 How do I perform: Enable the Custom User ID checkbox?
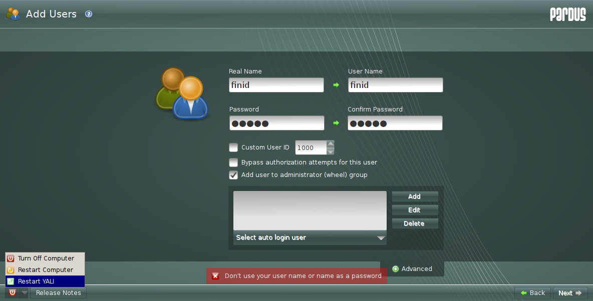(233, 147)
